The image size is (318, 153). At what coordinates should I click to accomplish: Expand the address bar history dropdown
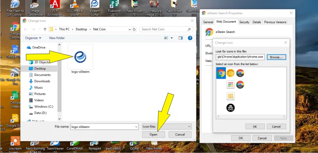(130, 29)
